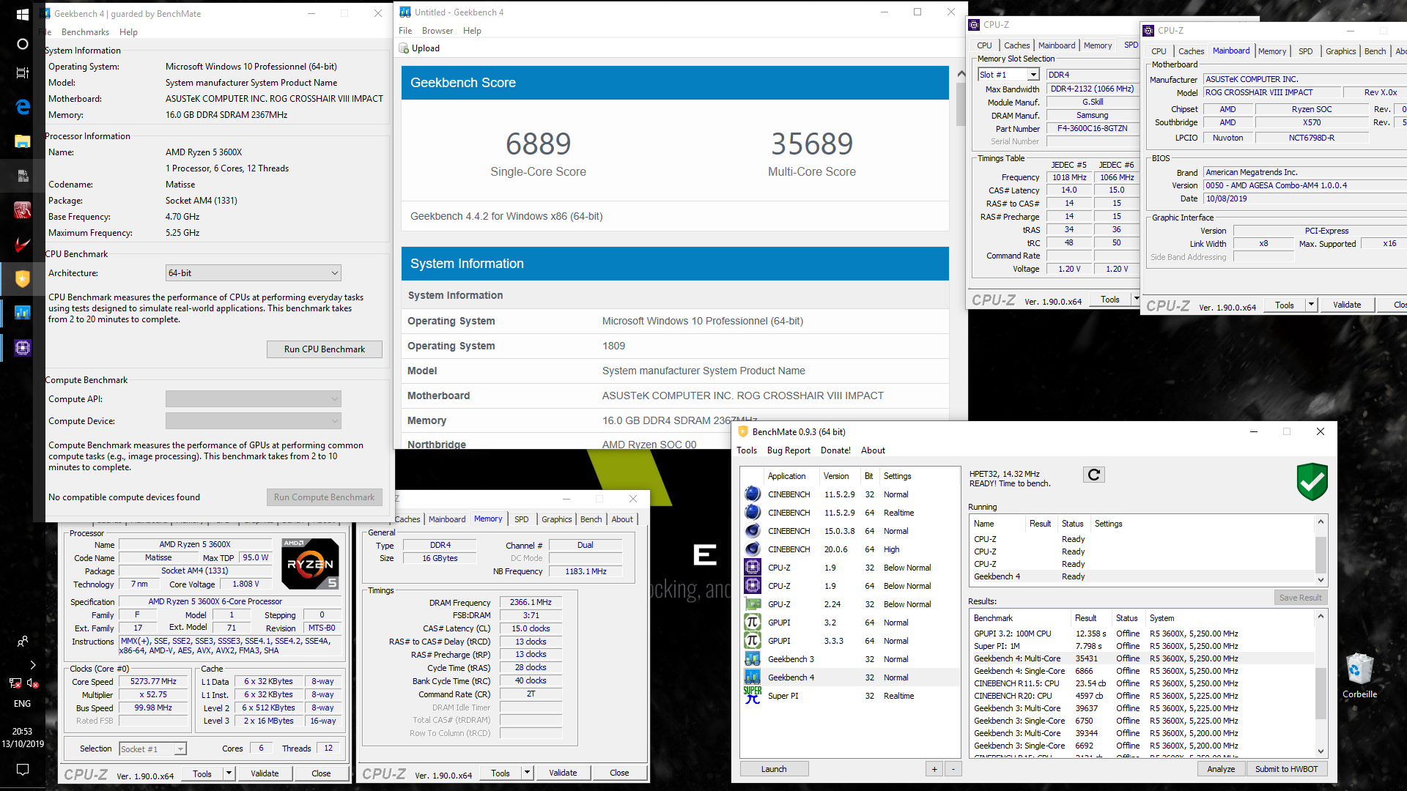Screen dimensions: 1407x791
Task: Select Super PI: 1M result row
Action: (1142, 646)
